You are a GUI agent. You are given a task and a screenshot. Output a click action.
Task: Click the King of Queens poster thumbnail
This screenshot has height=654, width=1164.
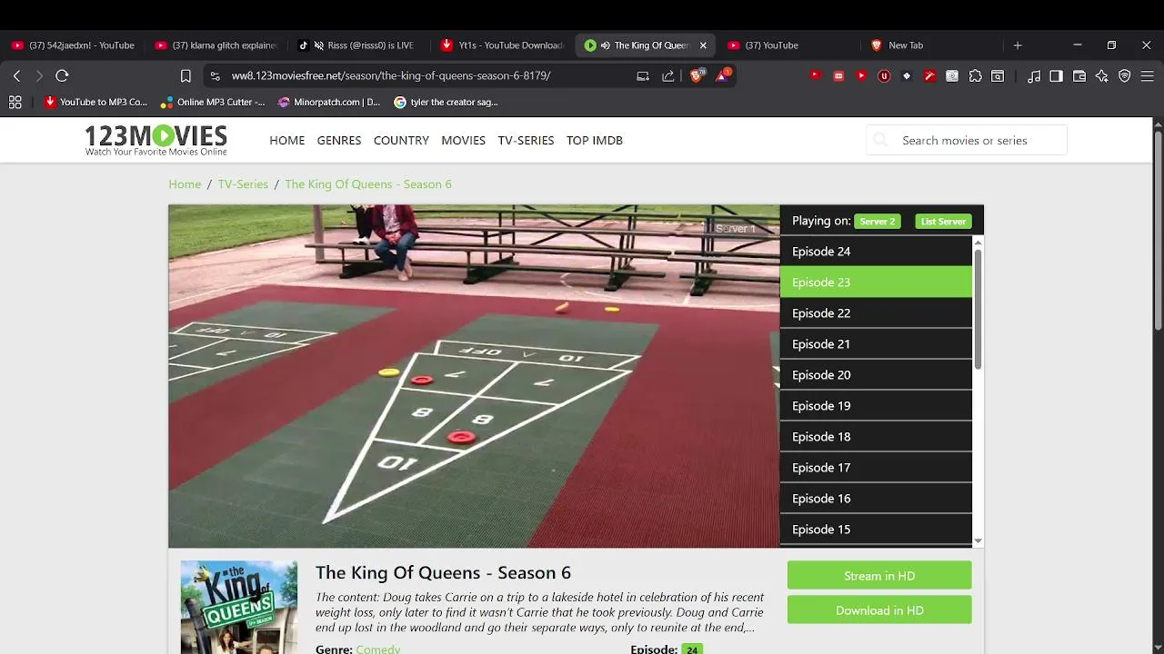239,607
